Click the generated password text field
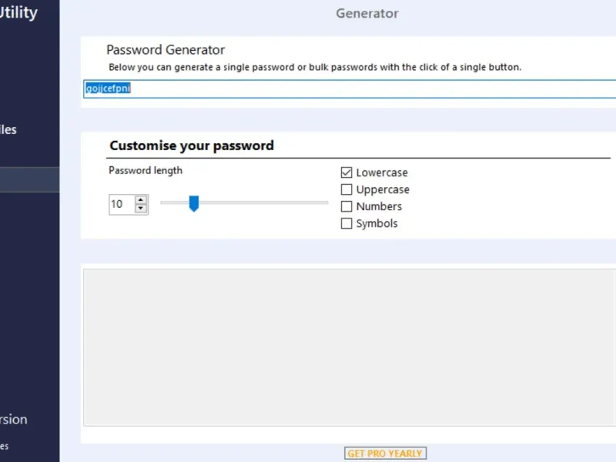 tap(346, 89)
